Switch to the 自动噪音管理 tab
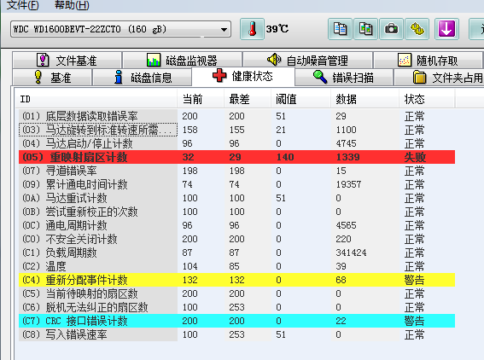The image size is (484, 360). (307, 61)
